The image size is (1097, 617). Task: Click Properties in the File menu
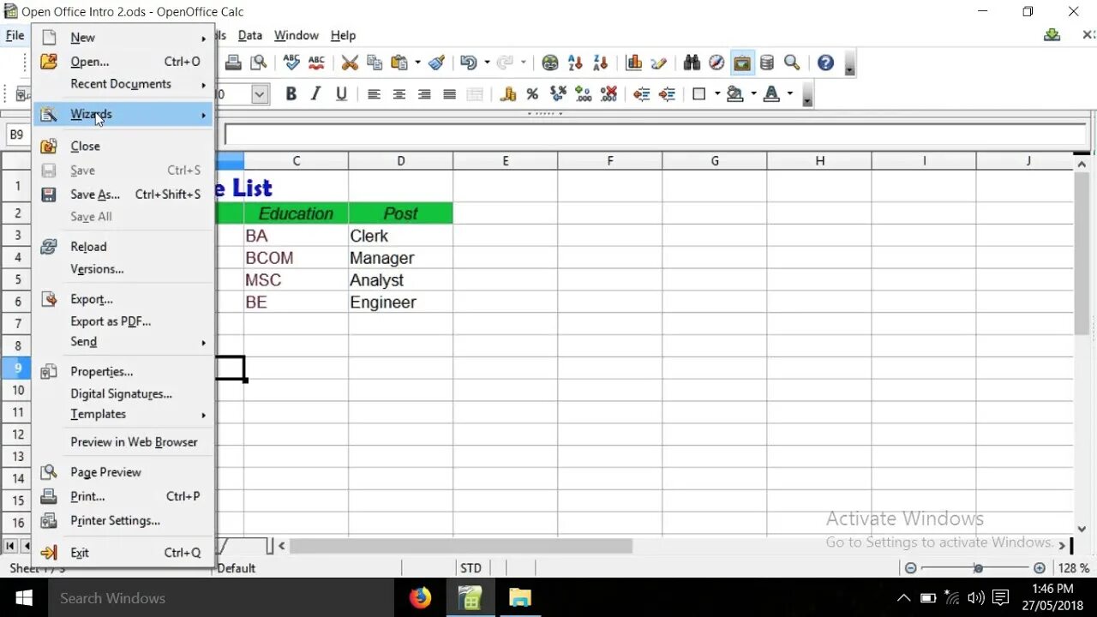click(x=123, y=372)
